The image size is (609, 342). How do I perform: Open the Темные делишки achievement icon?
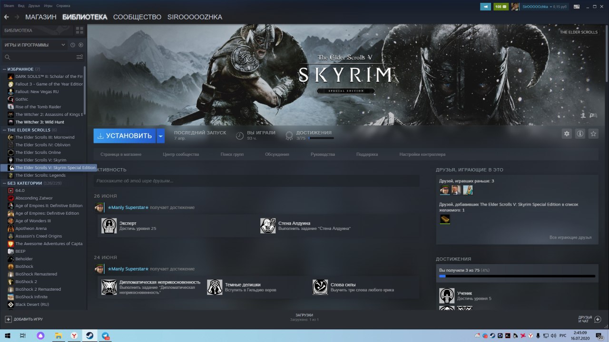[x=215, y=287]
